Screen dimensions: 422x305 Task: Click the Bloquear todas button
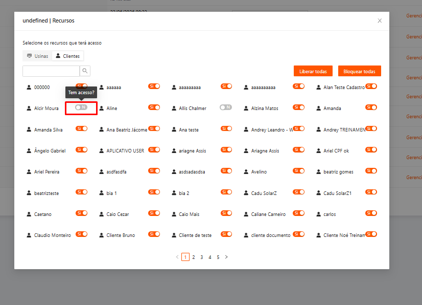tap(359, 71)
